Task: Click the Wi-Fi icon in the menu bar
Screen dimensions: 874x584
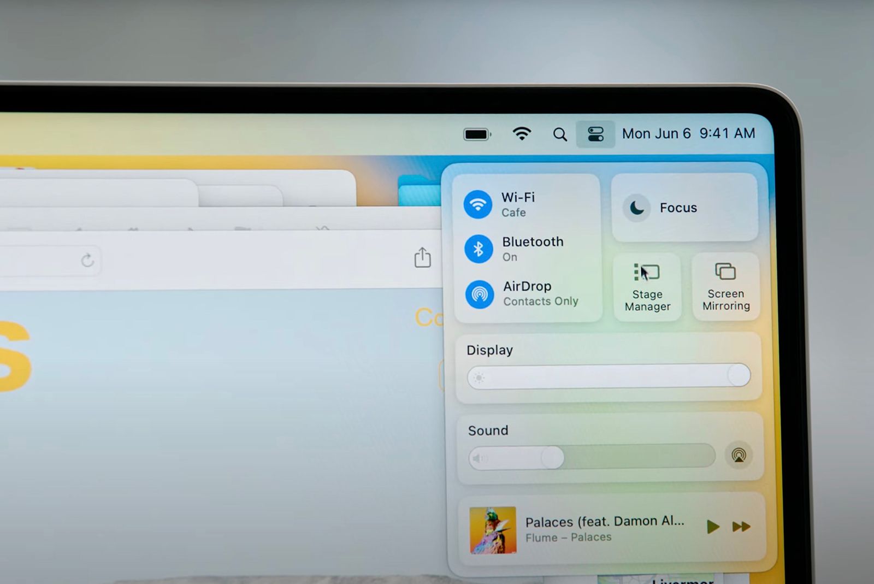Action: point(521,133)
